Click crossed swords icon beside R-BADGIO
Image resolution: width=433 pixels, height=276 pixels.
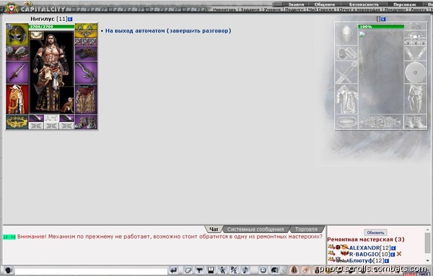point(399,254)
